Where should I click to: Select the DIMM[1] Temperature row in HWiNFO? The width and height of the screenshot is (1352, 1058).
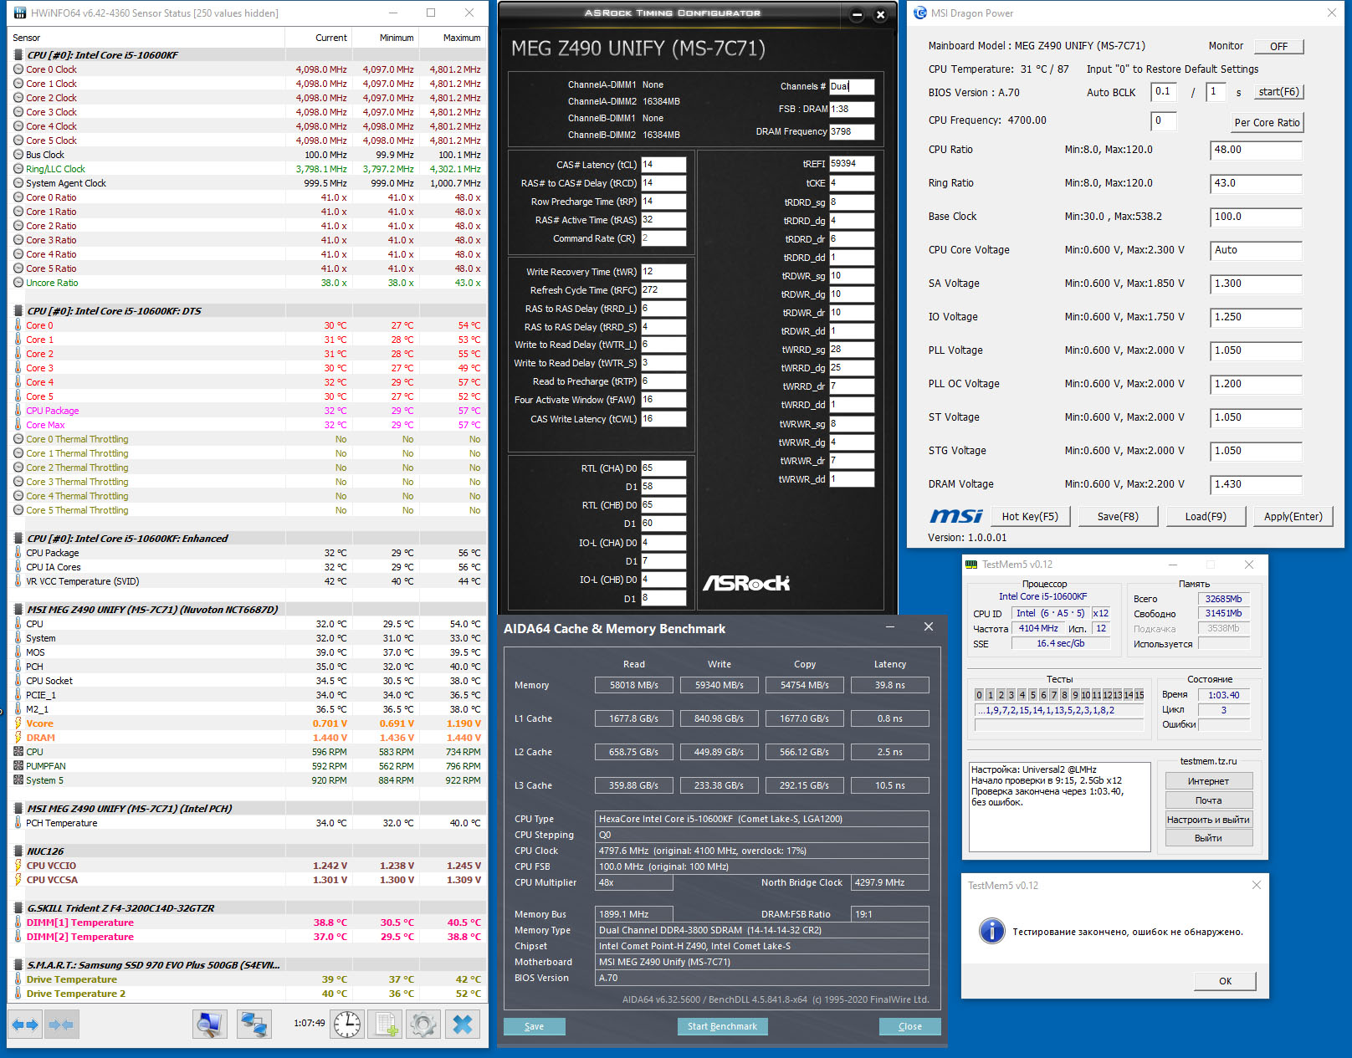click(248, 923)
